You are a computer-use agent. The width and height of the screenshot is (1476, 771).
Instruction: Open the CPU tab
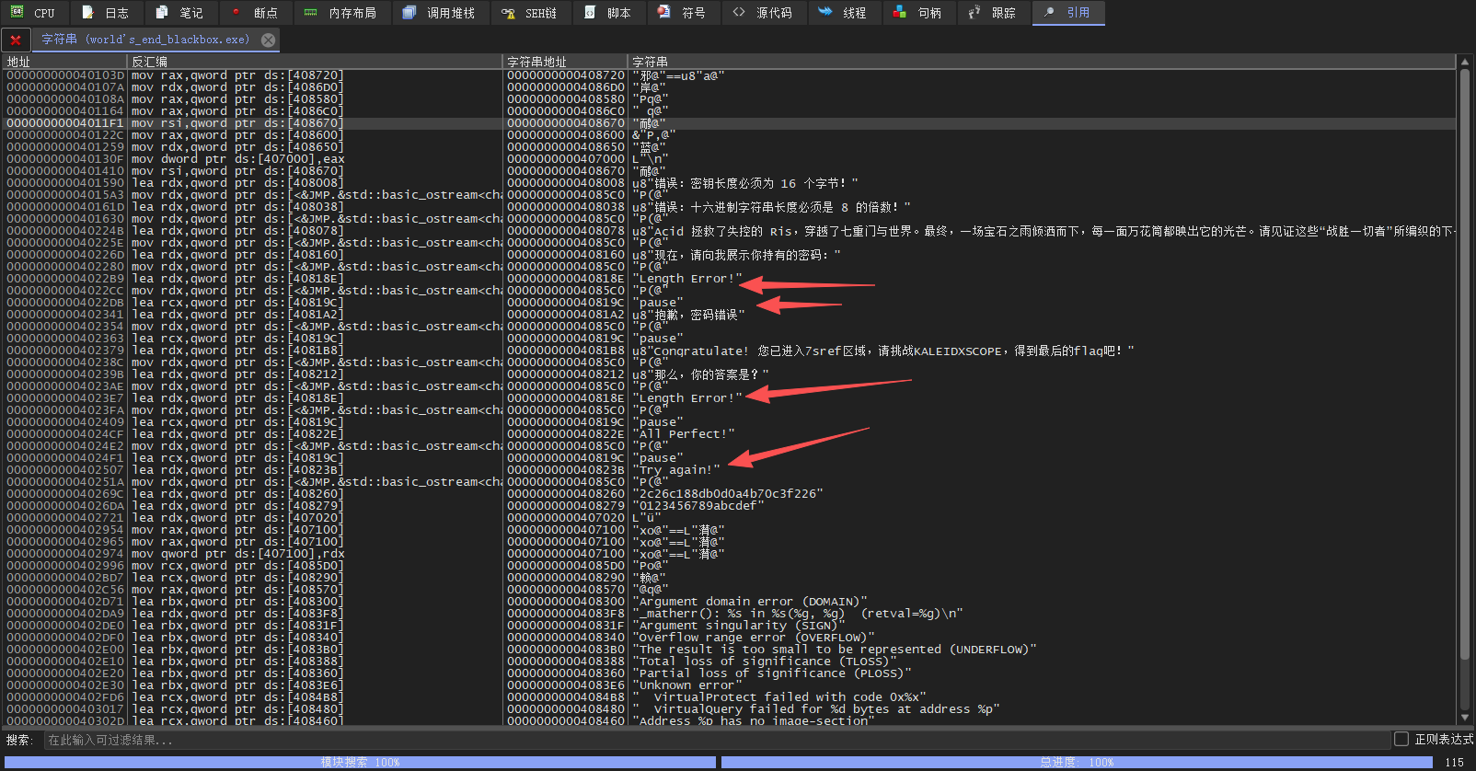pos(33,13)
